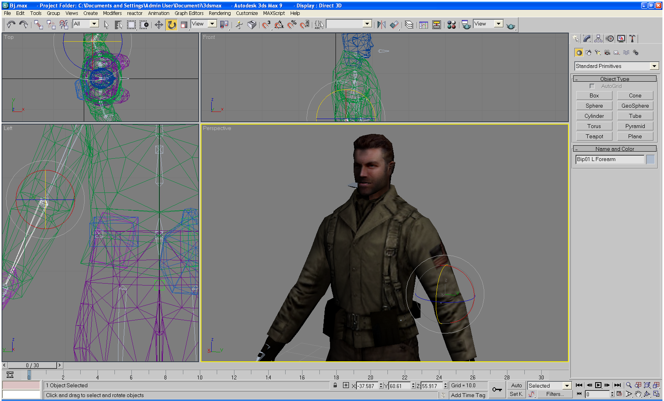Open the Modifiers menu
Image resolution: width=664 pixels, height=401 pixels.
coord(113,13)
